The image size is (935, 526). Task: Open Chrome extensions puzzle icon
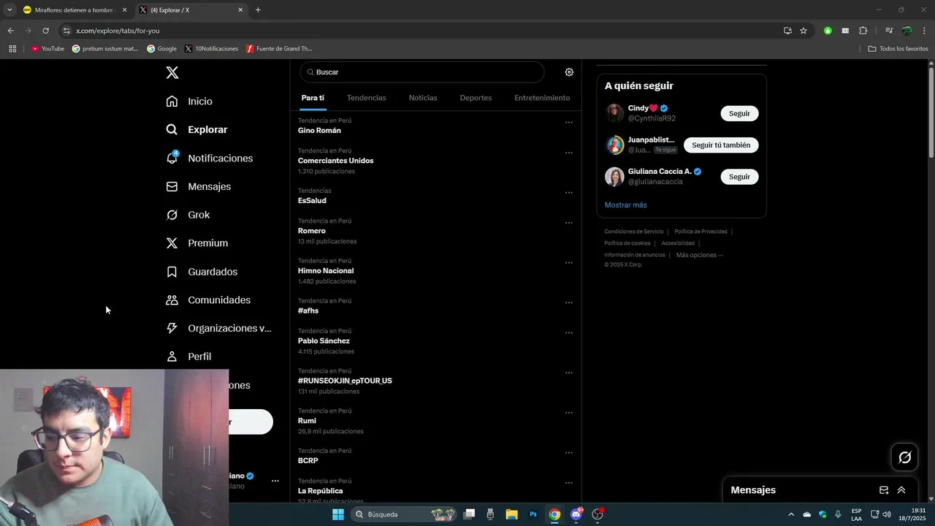coord(863,31)
